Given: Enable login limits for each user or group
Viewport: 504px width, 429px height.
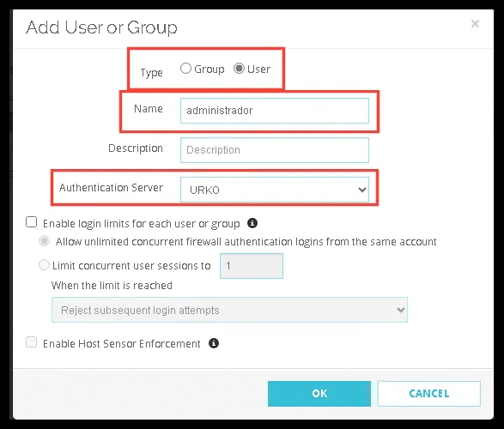Looking at the screenshot, I should pyautogui.click(x=32, y=222).
